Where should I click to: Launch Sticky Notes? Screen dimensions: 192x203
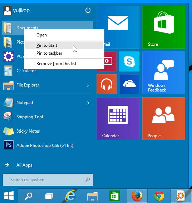(x=48, y=131)
